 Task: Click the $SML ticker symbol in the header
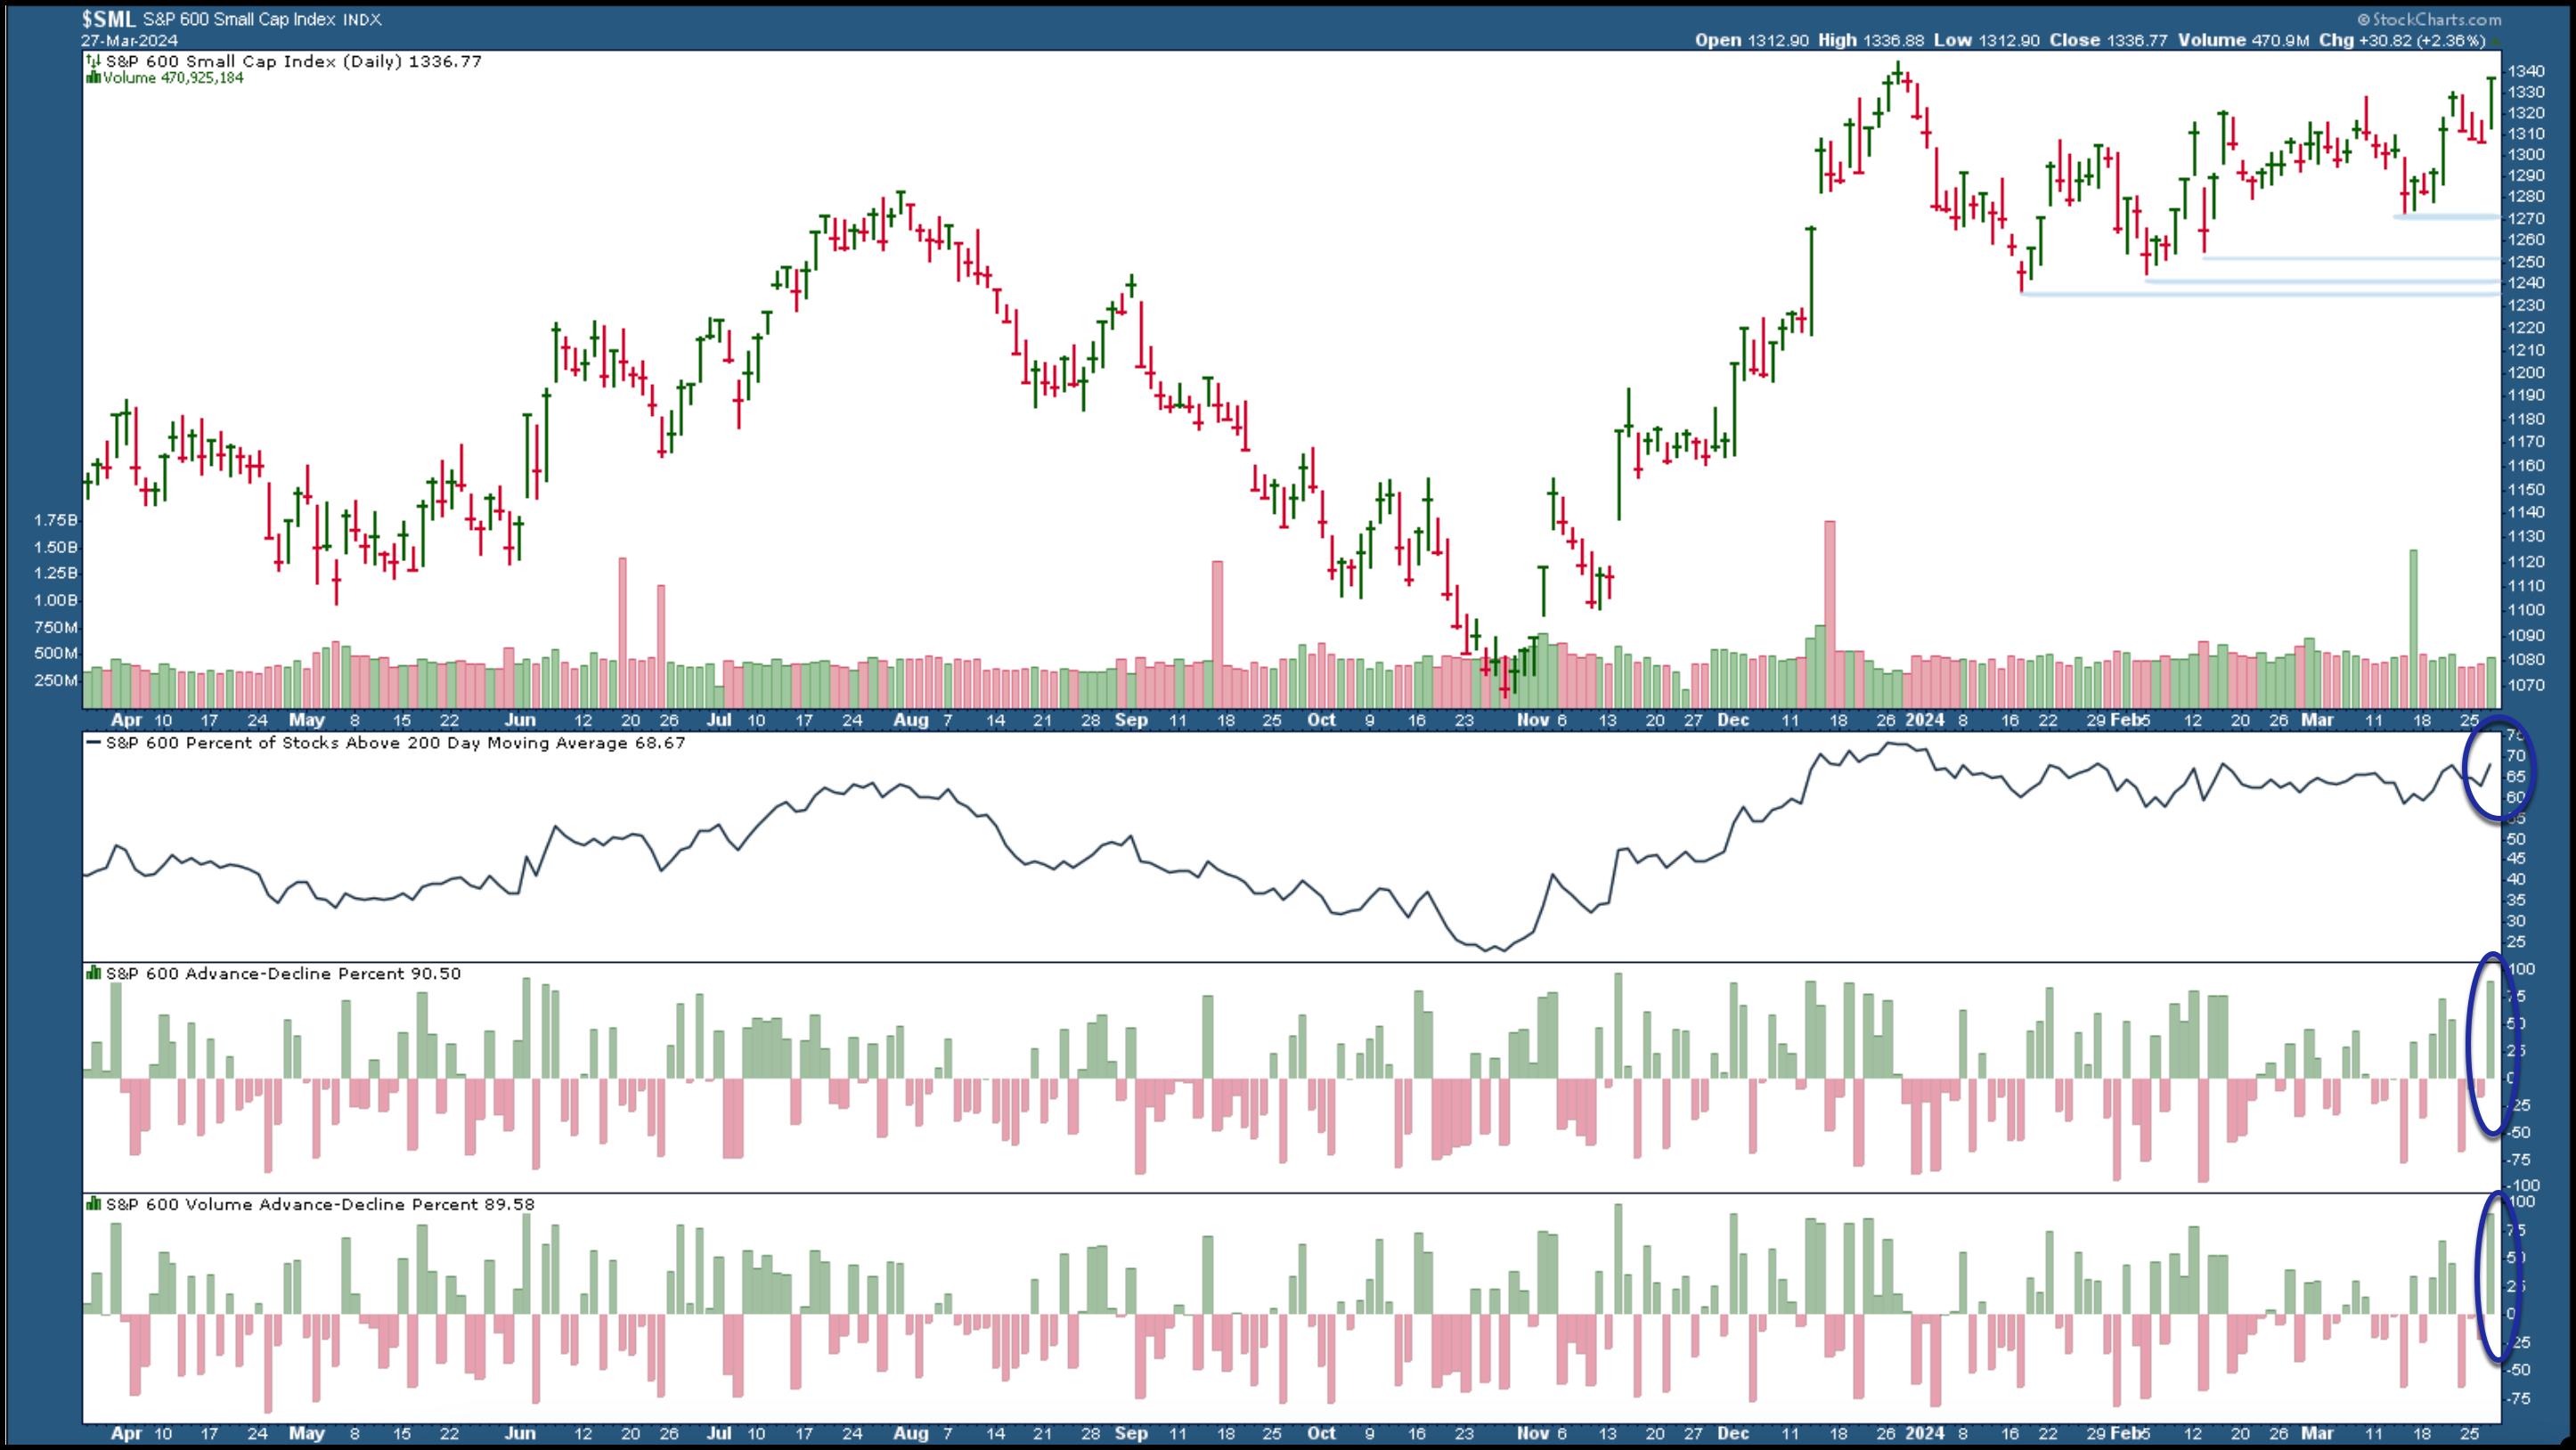[x=108, y=19]
